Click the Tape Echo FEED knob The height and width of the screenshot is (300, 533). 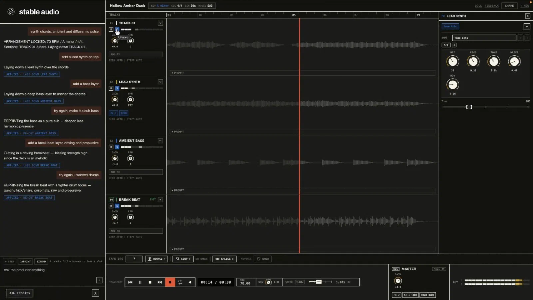(x=473, y=61)
